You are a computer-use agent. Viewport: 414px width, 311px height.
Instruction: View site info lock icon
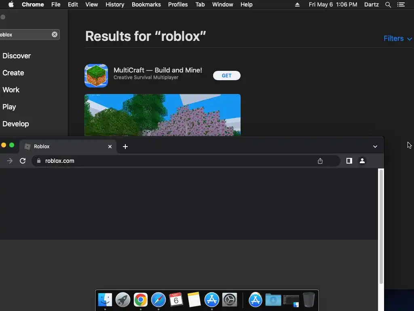pos(39,161)
